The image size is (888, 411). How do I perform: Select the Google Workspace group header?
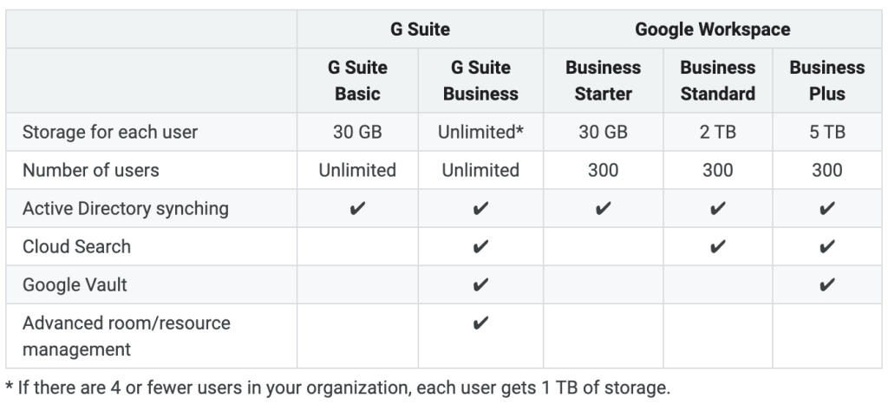tap(713, 29)
